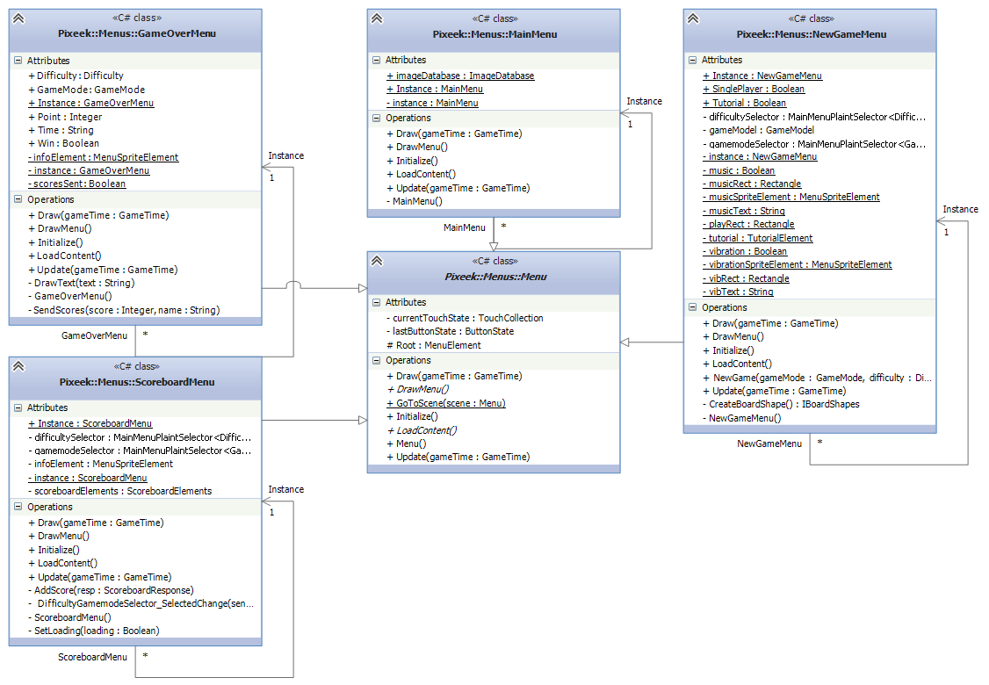Collapse the Attributes section of the Menu class
This screenshot has height=685, width=989.
click(x=377, y=303)
